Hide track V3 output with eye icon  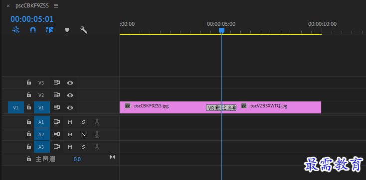click(x=70, y=83)
